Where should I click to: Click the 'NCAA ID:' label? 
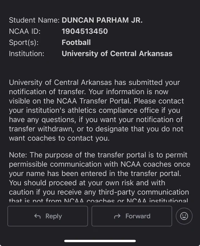point(25,31)
